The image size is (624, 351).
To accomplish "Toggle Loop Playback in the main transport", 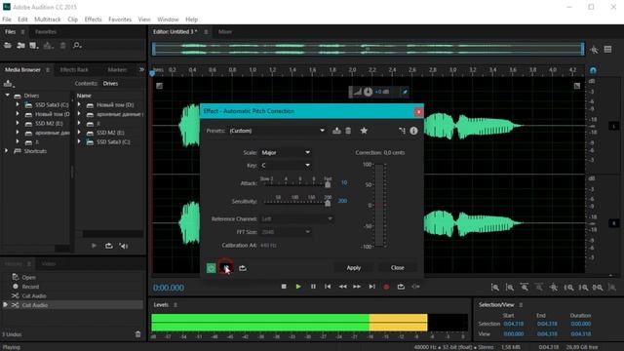I will tap(401, 287).
